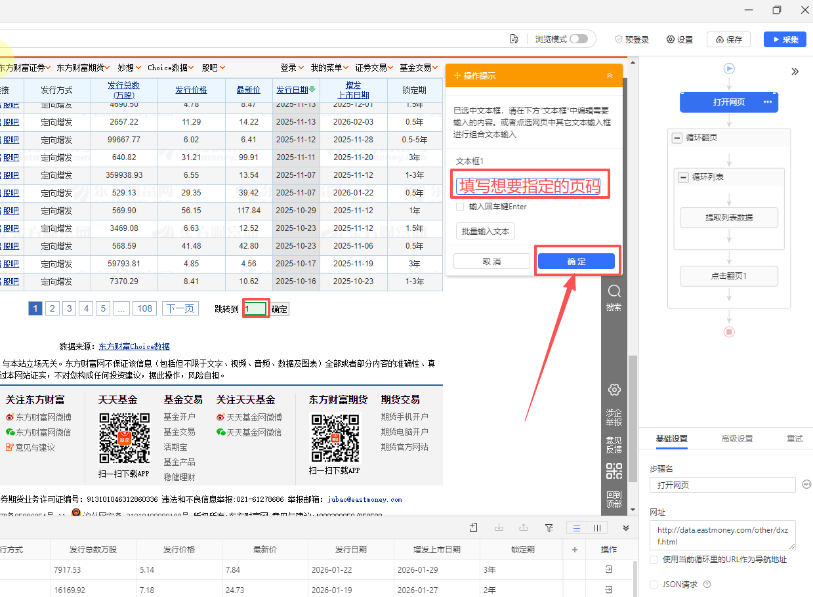Collapse the 循环列表 loop block
This screenshot has height=597, width=813.
click(x=683, y=177)
